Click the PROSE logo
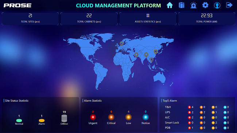Screen dimensions: 237x133 pyautogui.click(x=18, y=5)
